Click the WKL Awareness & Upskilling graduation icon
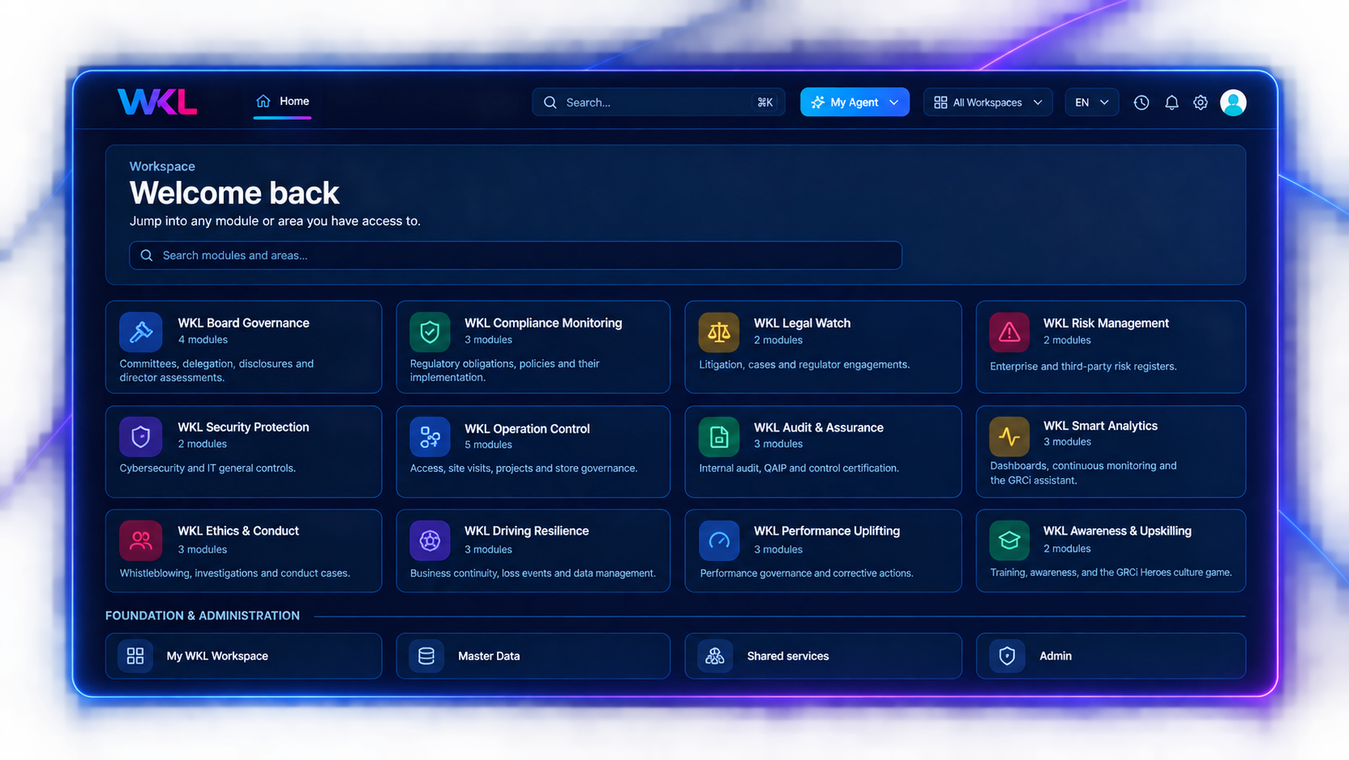 click(1009, 540)
